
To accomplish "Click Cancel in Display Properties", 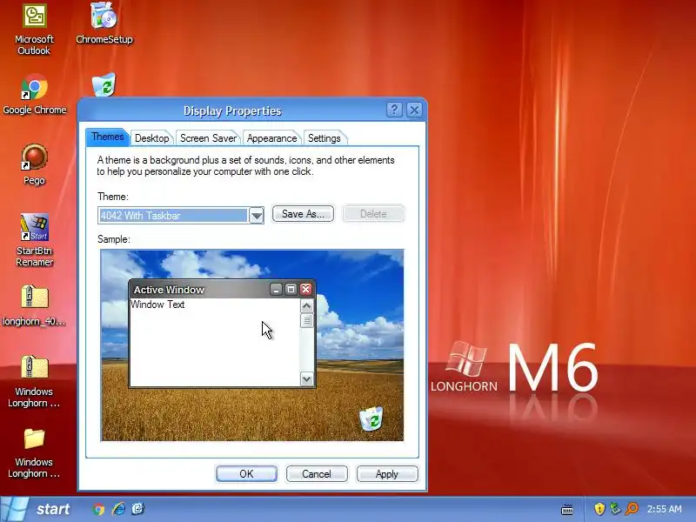I will pos(317,474).
